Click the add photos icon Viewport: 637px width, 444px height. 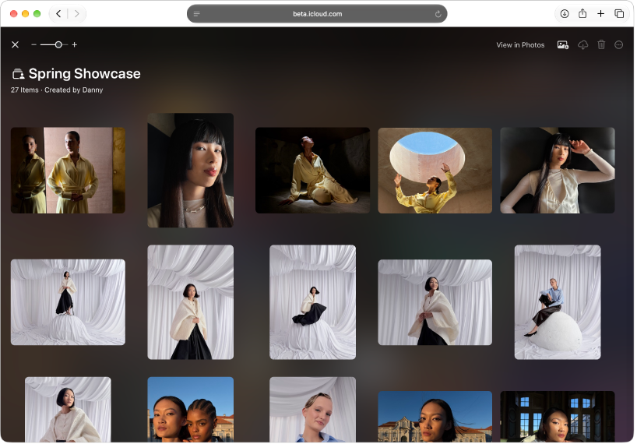coord(563,44)
